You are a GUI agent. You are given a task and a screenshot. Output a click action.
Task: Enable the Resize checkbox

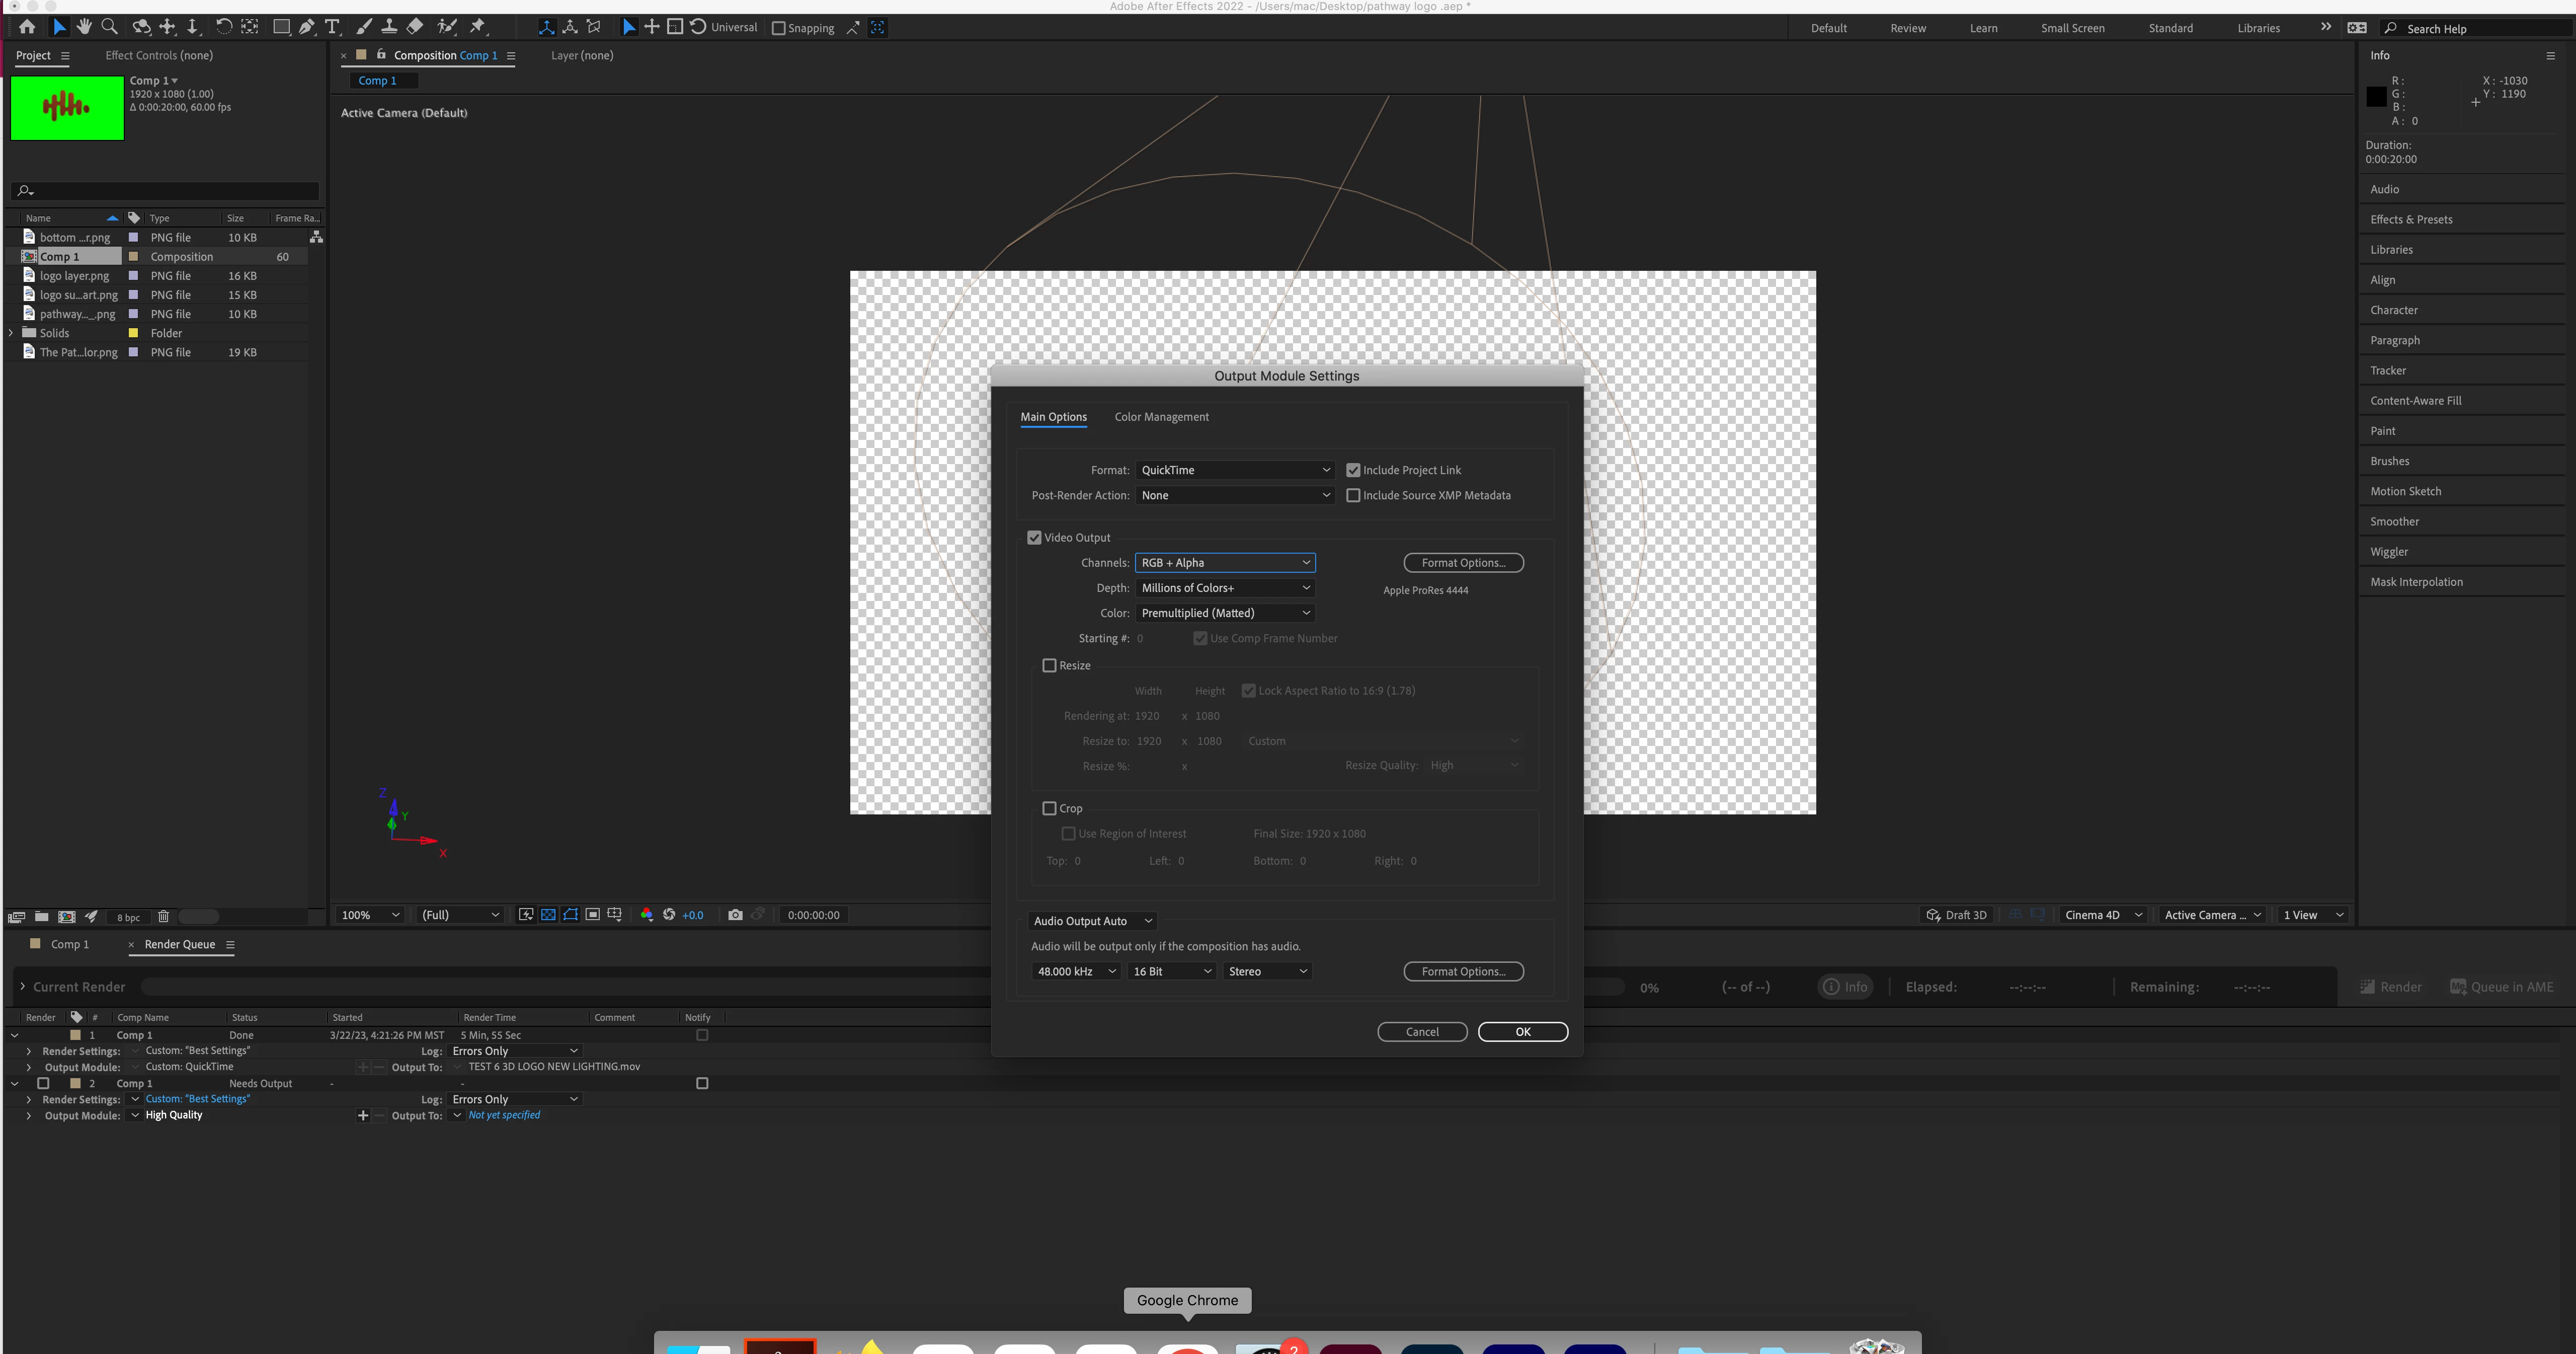1049,665
